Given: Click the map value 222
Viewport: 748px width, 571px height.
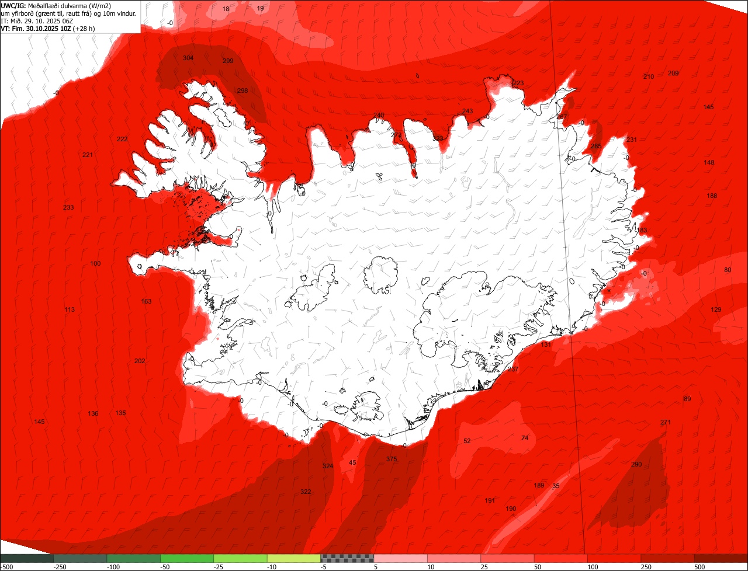Looking at the screenshot, I should [x=122, y=139].
